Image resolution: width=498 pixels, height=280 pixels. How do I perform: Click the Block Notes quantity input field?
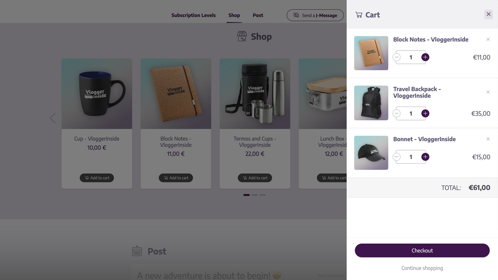410,57
